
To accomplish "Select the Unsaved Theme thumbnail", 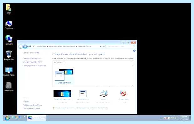I will click(x=64, y=76).
